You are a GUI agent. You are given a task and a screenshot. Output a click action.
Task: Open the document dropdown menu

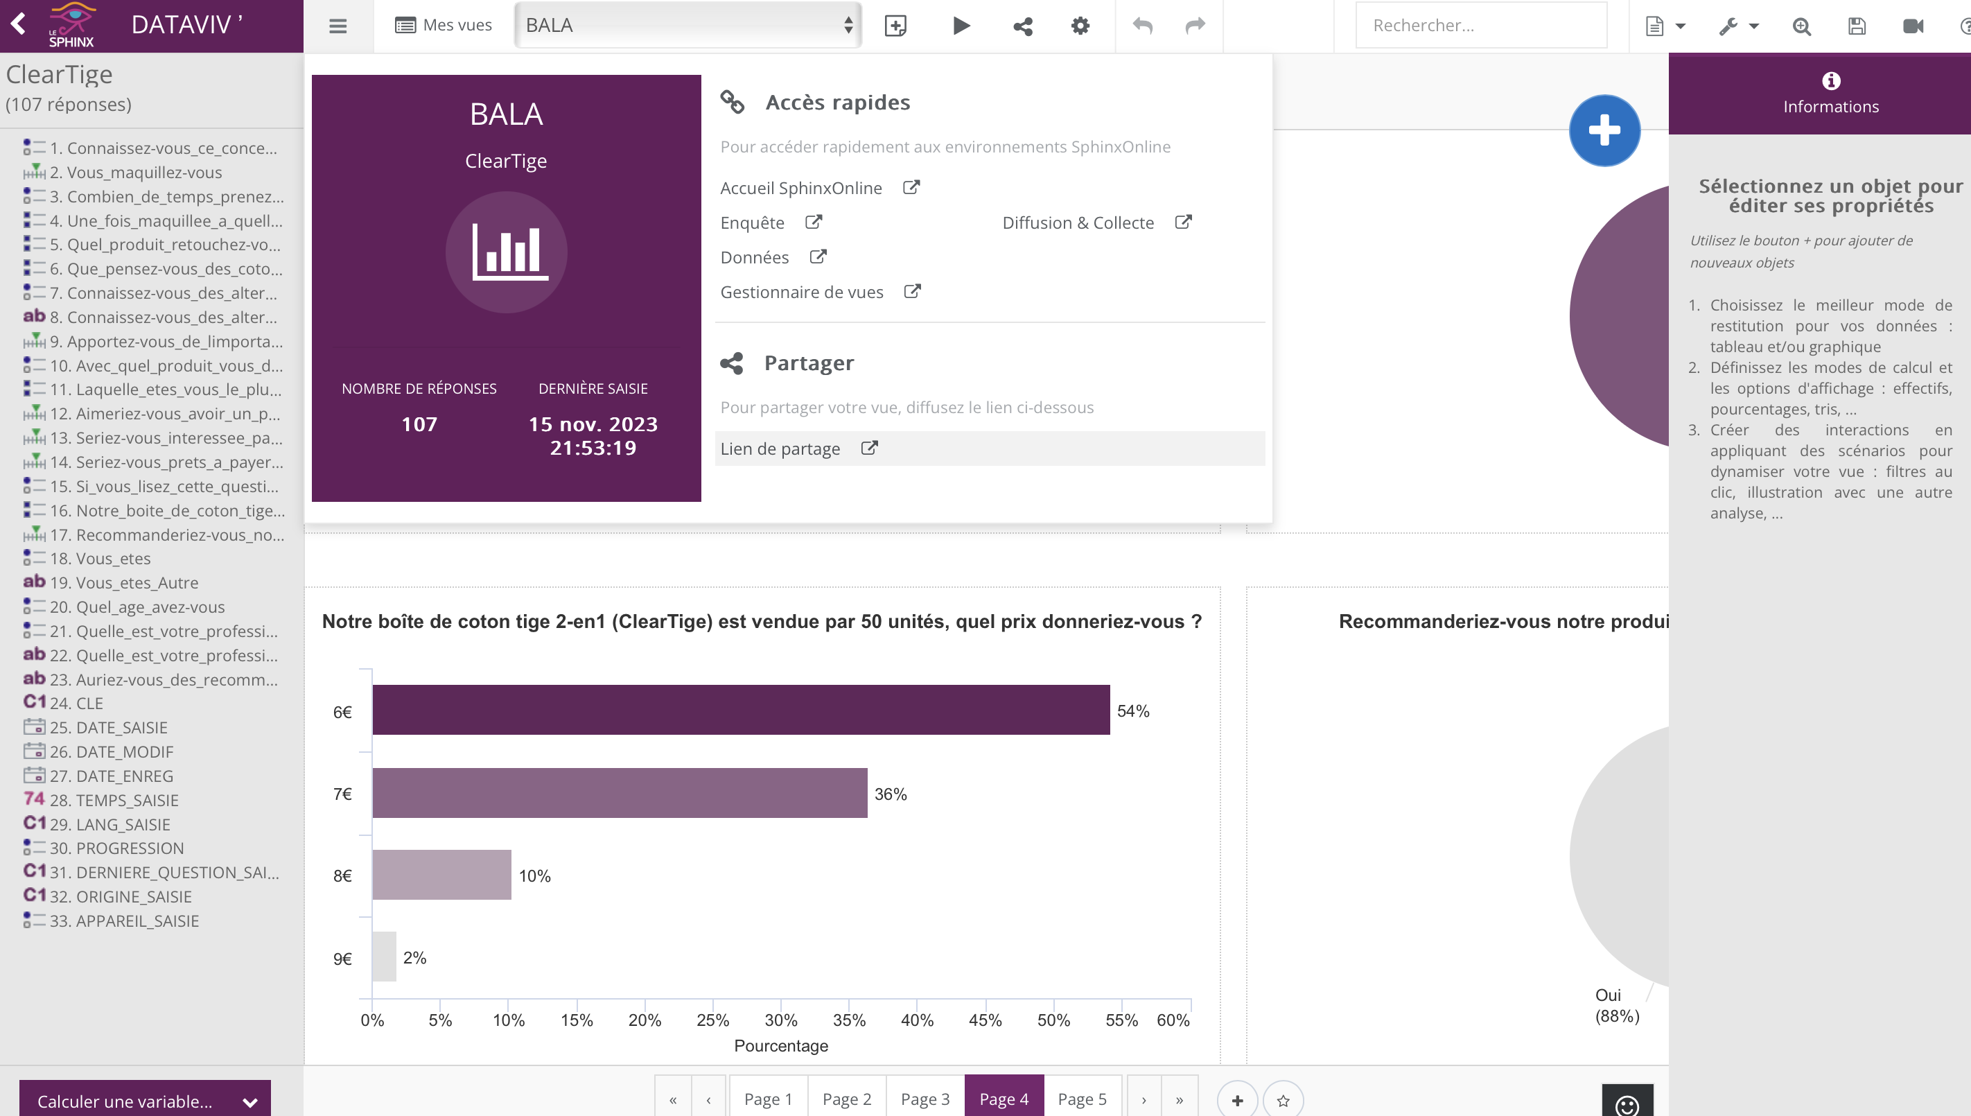(x=1665, y=26)
